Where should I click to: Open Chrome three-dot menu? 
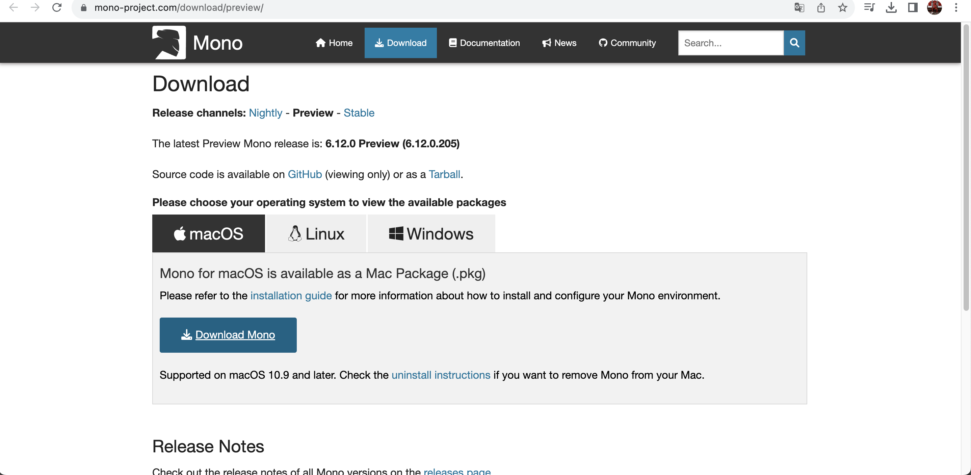pos(956,7)
